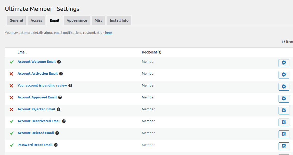
Task: Click red X status of pending review email
Action: pyautogui.click(x=11, y=86)
